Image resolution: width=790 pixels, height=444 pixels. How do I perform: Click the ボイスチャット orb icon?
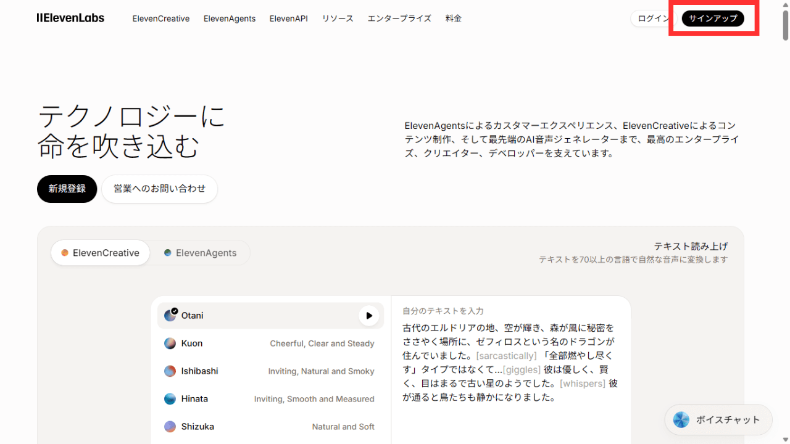tap(681, 420)
